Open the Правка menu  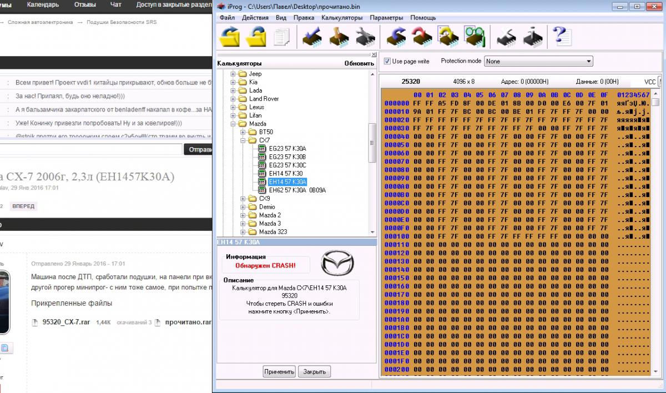pos(304,18)
